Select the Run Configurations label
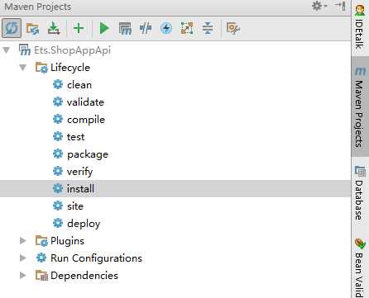This screenshot has width=369, height=298. 96,258
